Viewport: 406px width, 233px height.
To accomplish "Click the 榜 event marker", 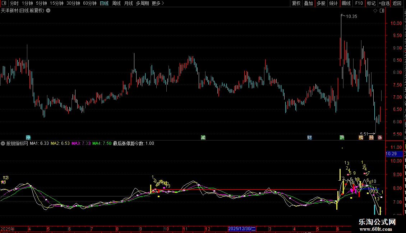I will tap(361, 137).
